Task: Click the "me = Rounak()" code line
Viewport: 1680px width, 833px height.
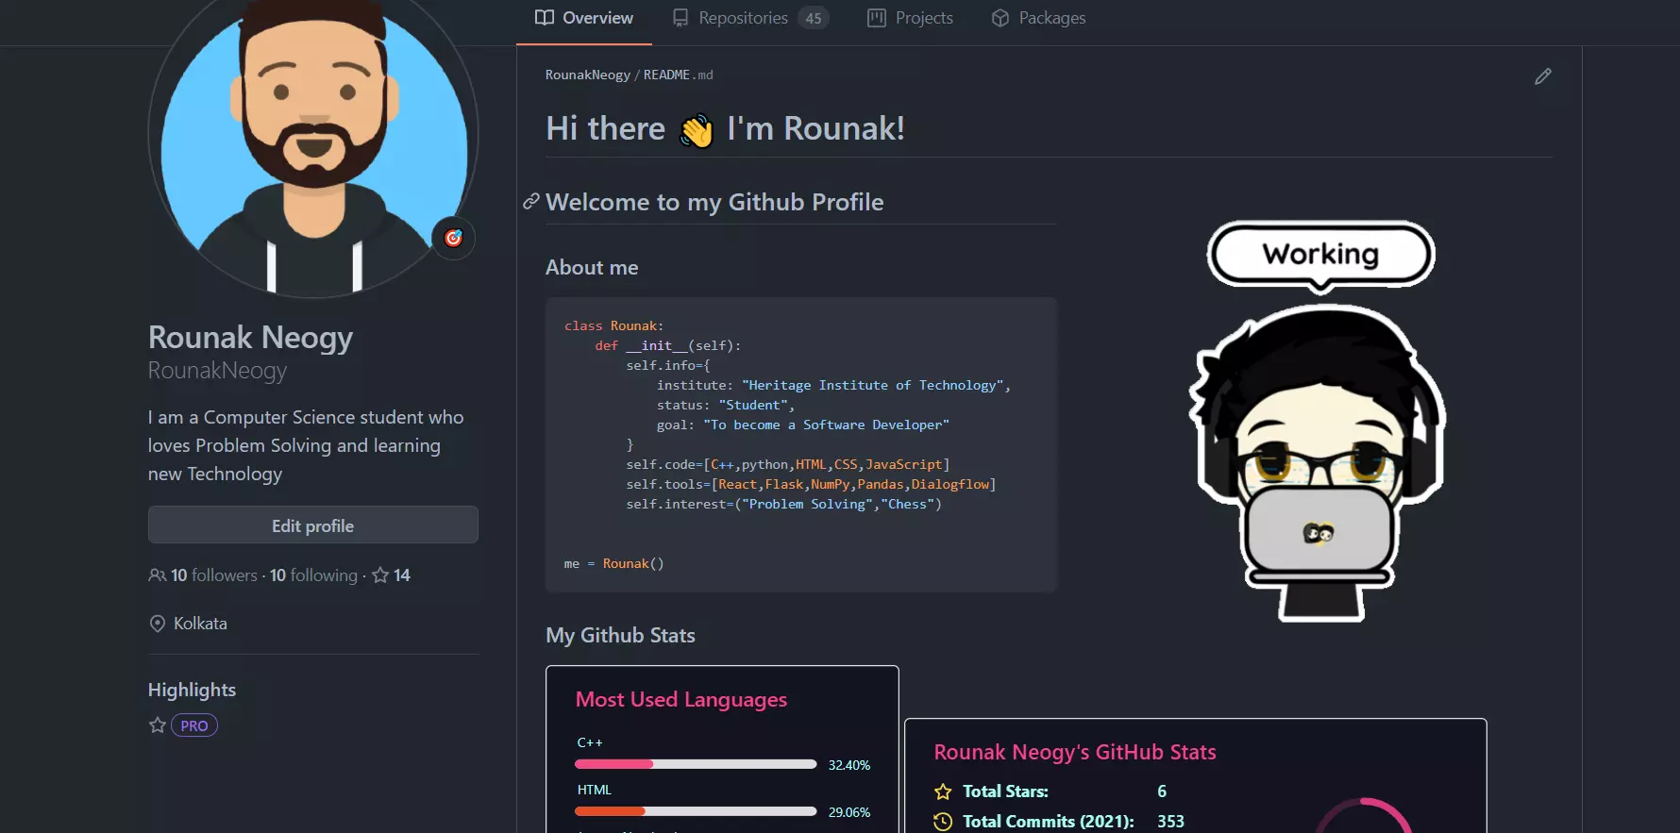Action: 614,563
